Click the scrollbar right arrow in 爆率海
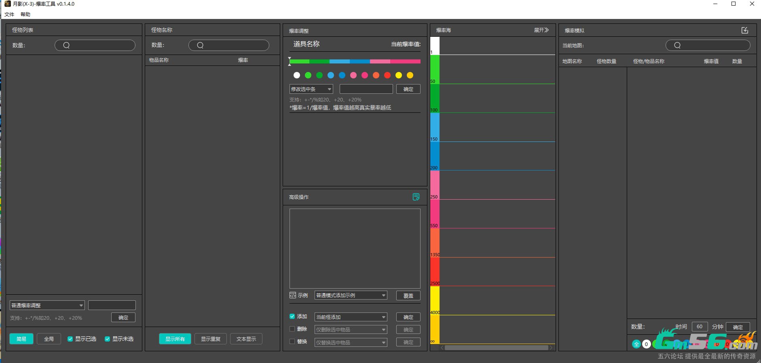 coord(551,348)
